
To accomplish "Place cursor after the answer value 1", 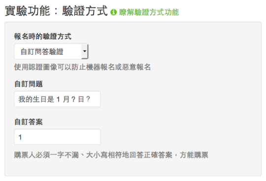I will [23, 137].
